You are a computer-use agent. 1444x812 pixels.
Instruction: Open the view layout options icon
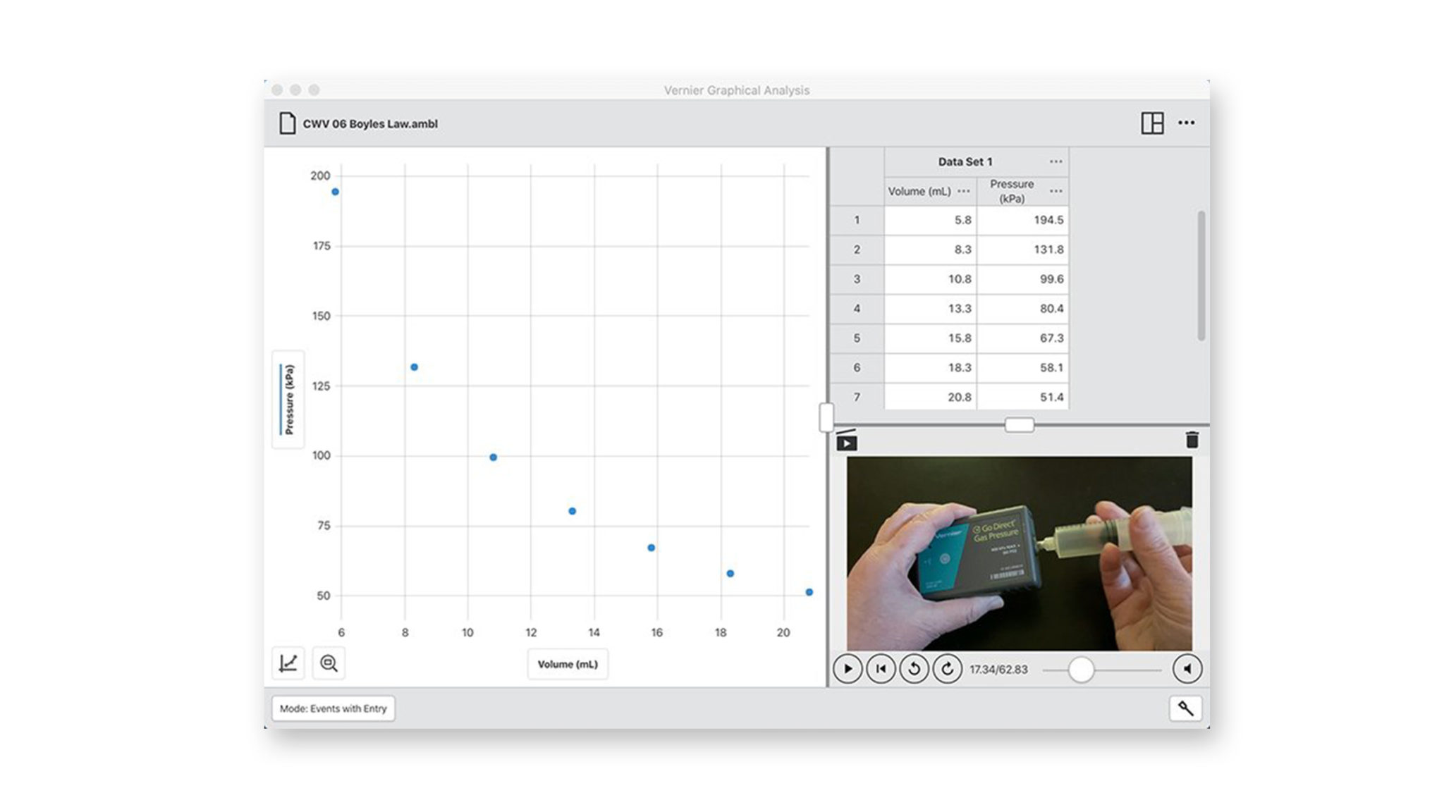pyautogui.click(x=1152, y=123)
